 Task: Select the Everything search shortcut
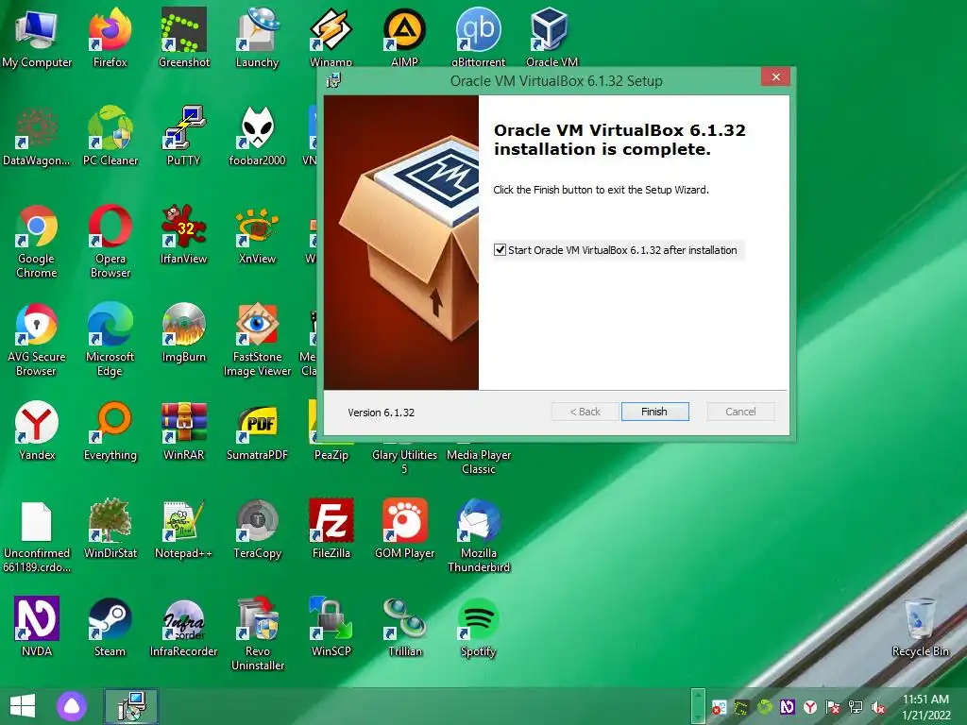(110, 430)
